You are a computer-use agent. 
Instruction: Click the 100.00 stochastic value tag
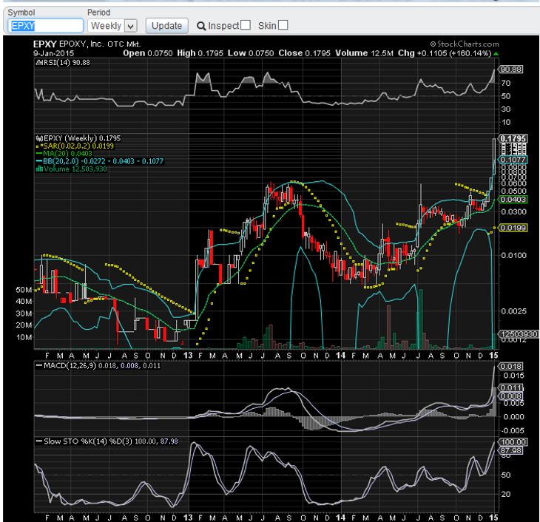tap(513, 441)
